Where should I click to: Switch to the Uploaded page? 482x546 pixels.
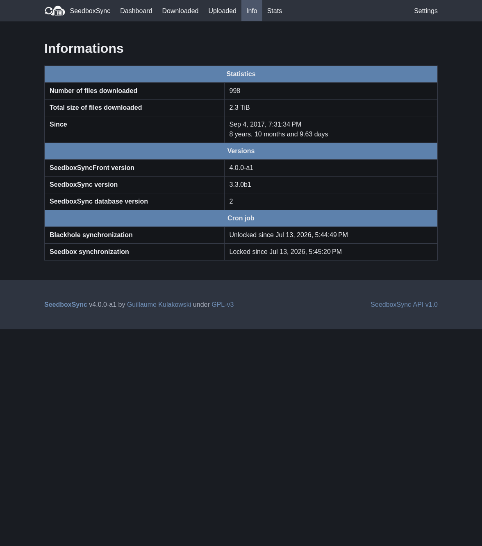click(x=222, y=11)
